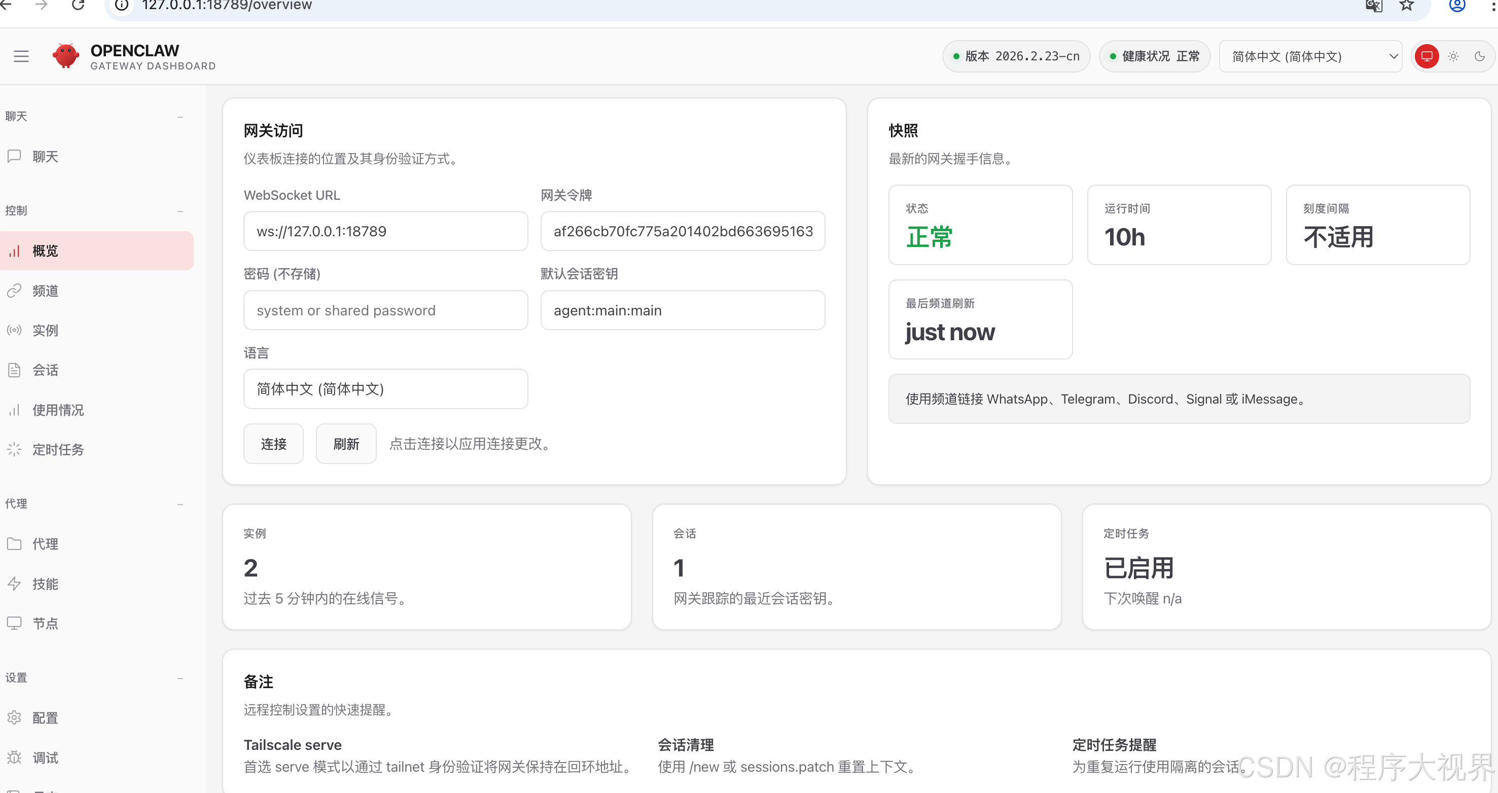Switch to dark theme moon icon
1498x793 pixels.
(x=1479, y=56)
